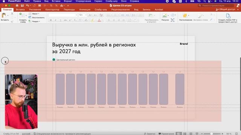This screenshot has width=241, height=135.
Task: Switch to the Рисование tab
Action: [x=35, y=9]
